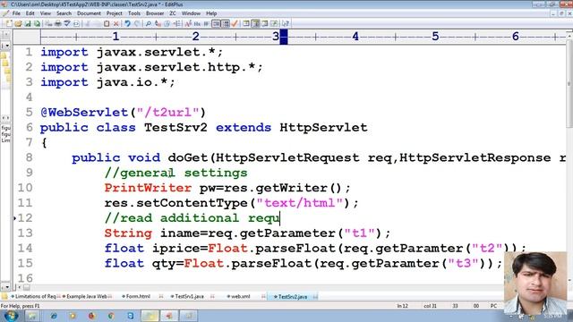The height and width of the screenshot is (322, 573).
Task: Click "text/html" string on line 11
Action: [x=300, y=203]
